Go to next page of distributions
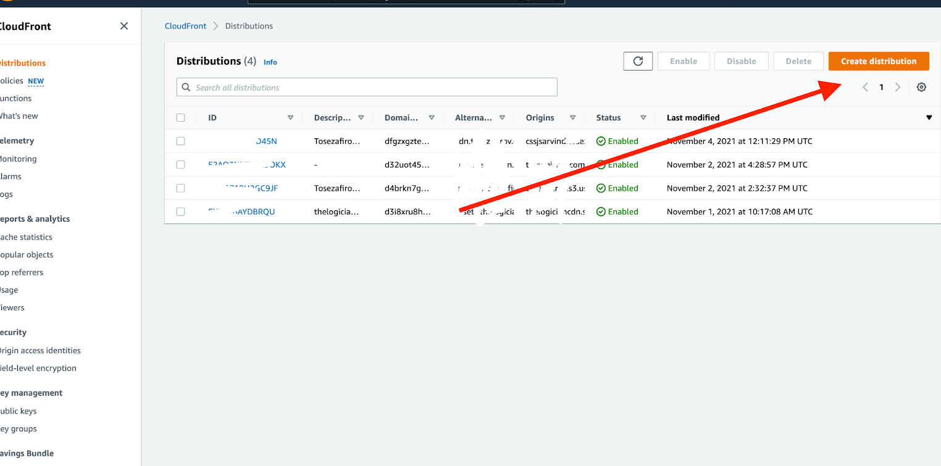This screenshot has width=941, height=466. 898,87
